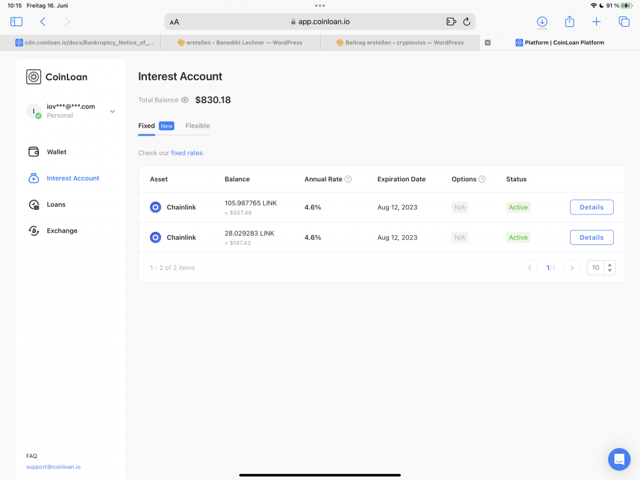
Task: Open Annual Rate help question icon
Action: [x=348, y=179]
